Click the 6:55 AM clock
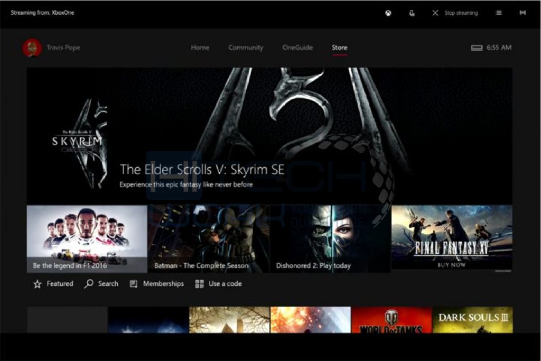 coord(499,48)
